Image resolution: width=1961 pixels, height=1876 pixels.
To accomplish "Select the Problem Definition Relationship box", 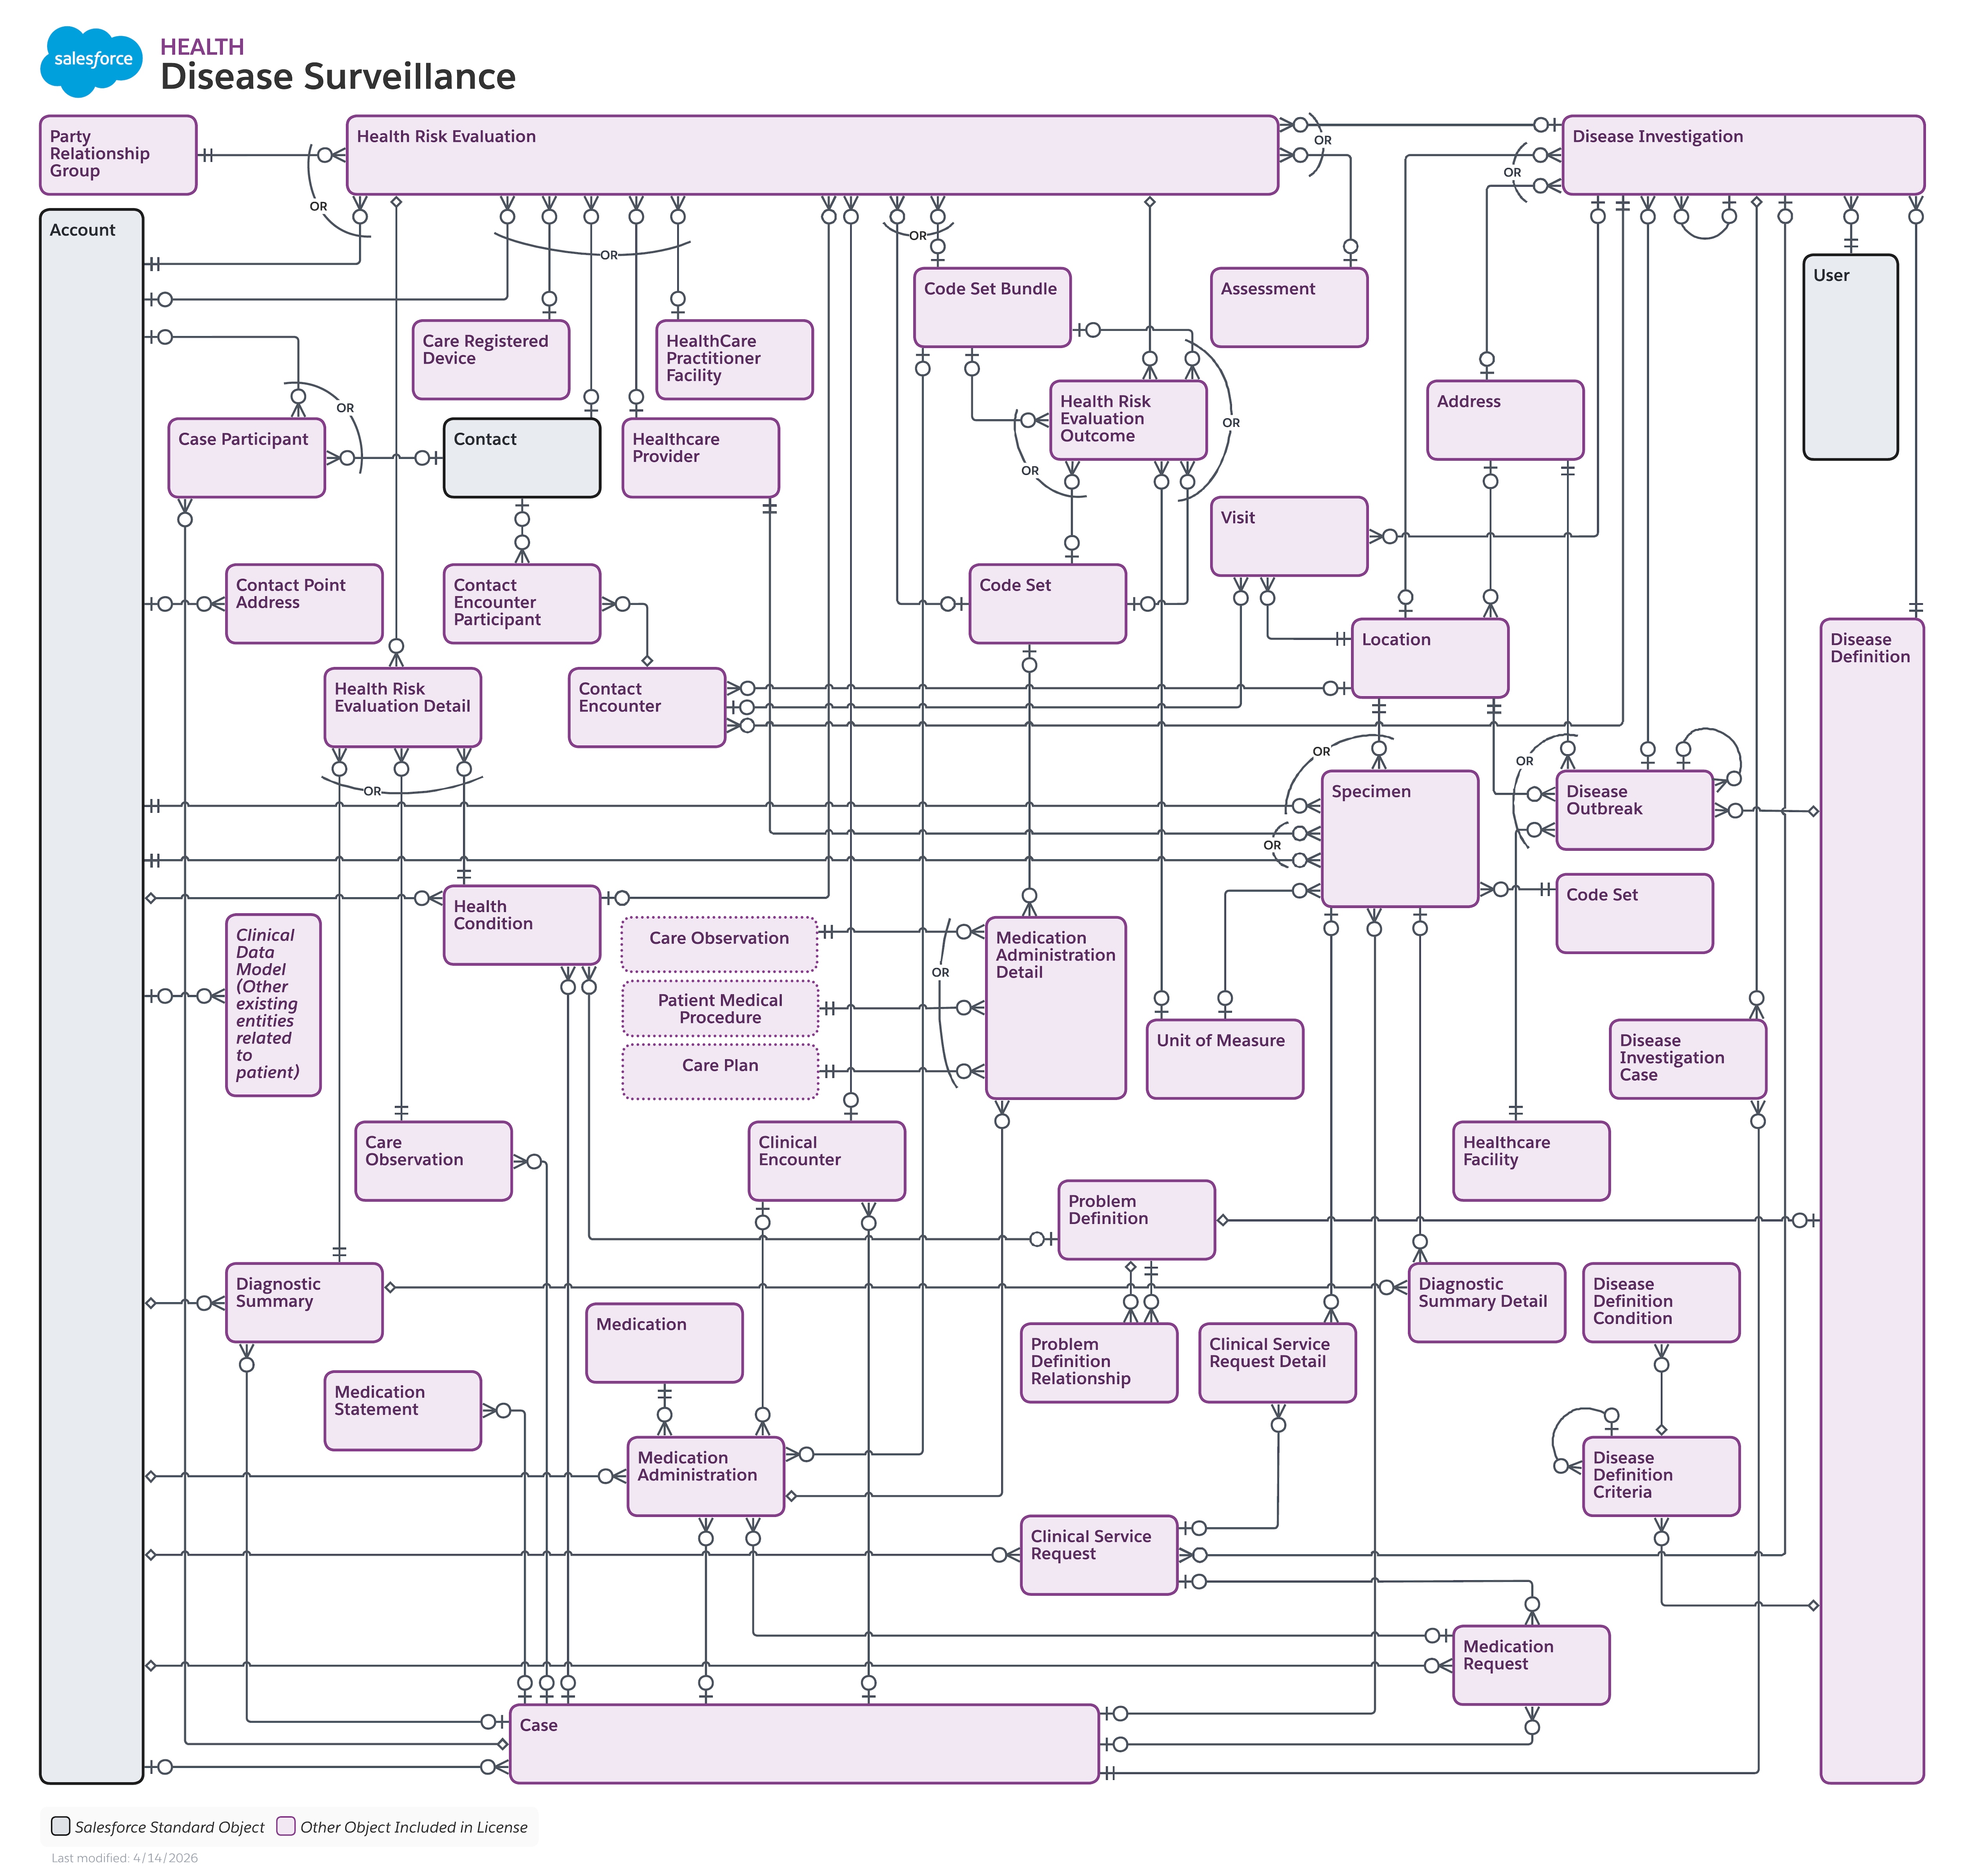I will (x=1098, y=1363).
